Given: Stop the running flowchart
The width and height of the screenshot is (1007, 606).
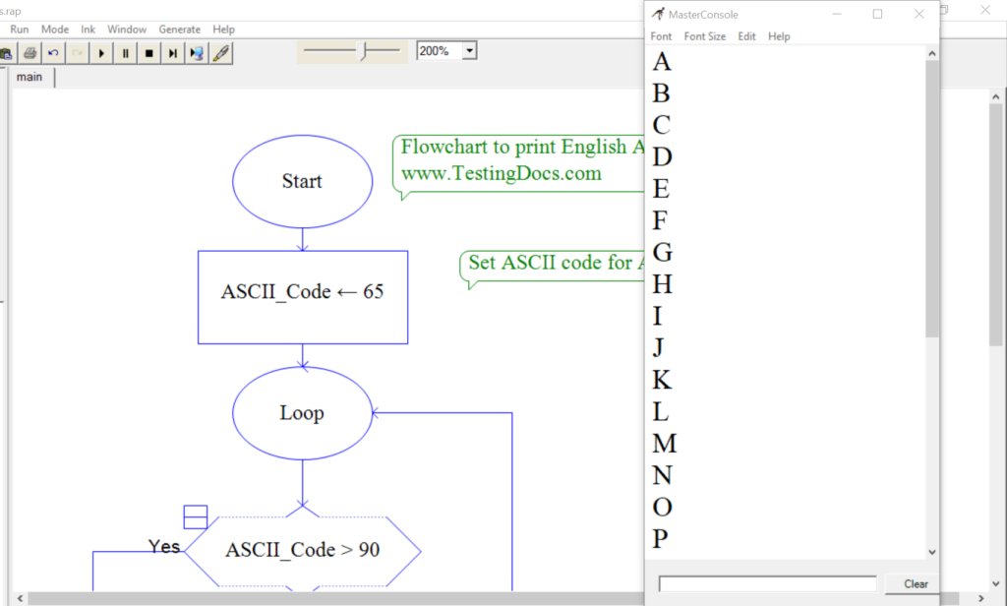Looking at the screenshot, I should tap(148, 52).
